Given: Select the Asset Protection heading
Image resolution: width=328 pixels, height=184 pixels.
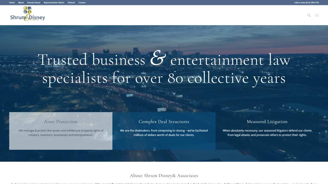Looking at the screenshot, I should (61, 122).
